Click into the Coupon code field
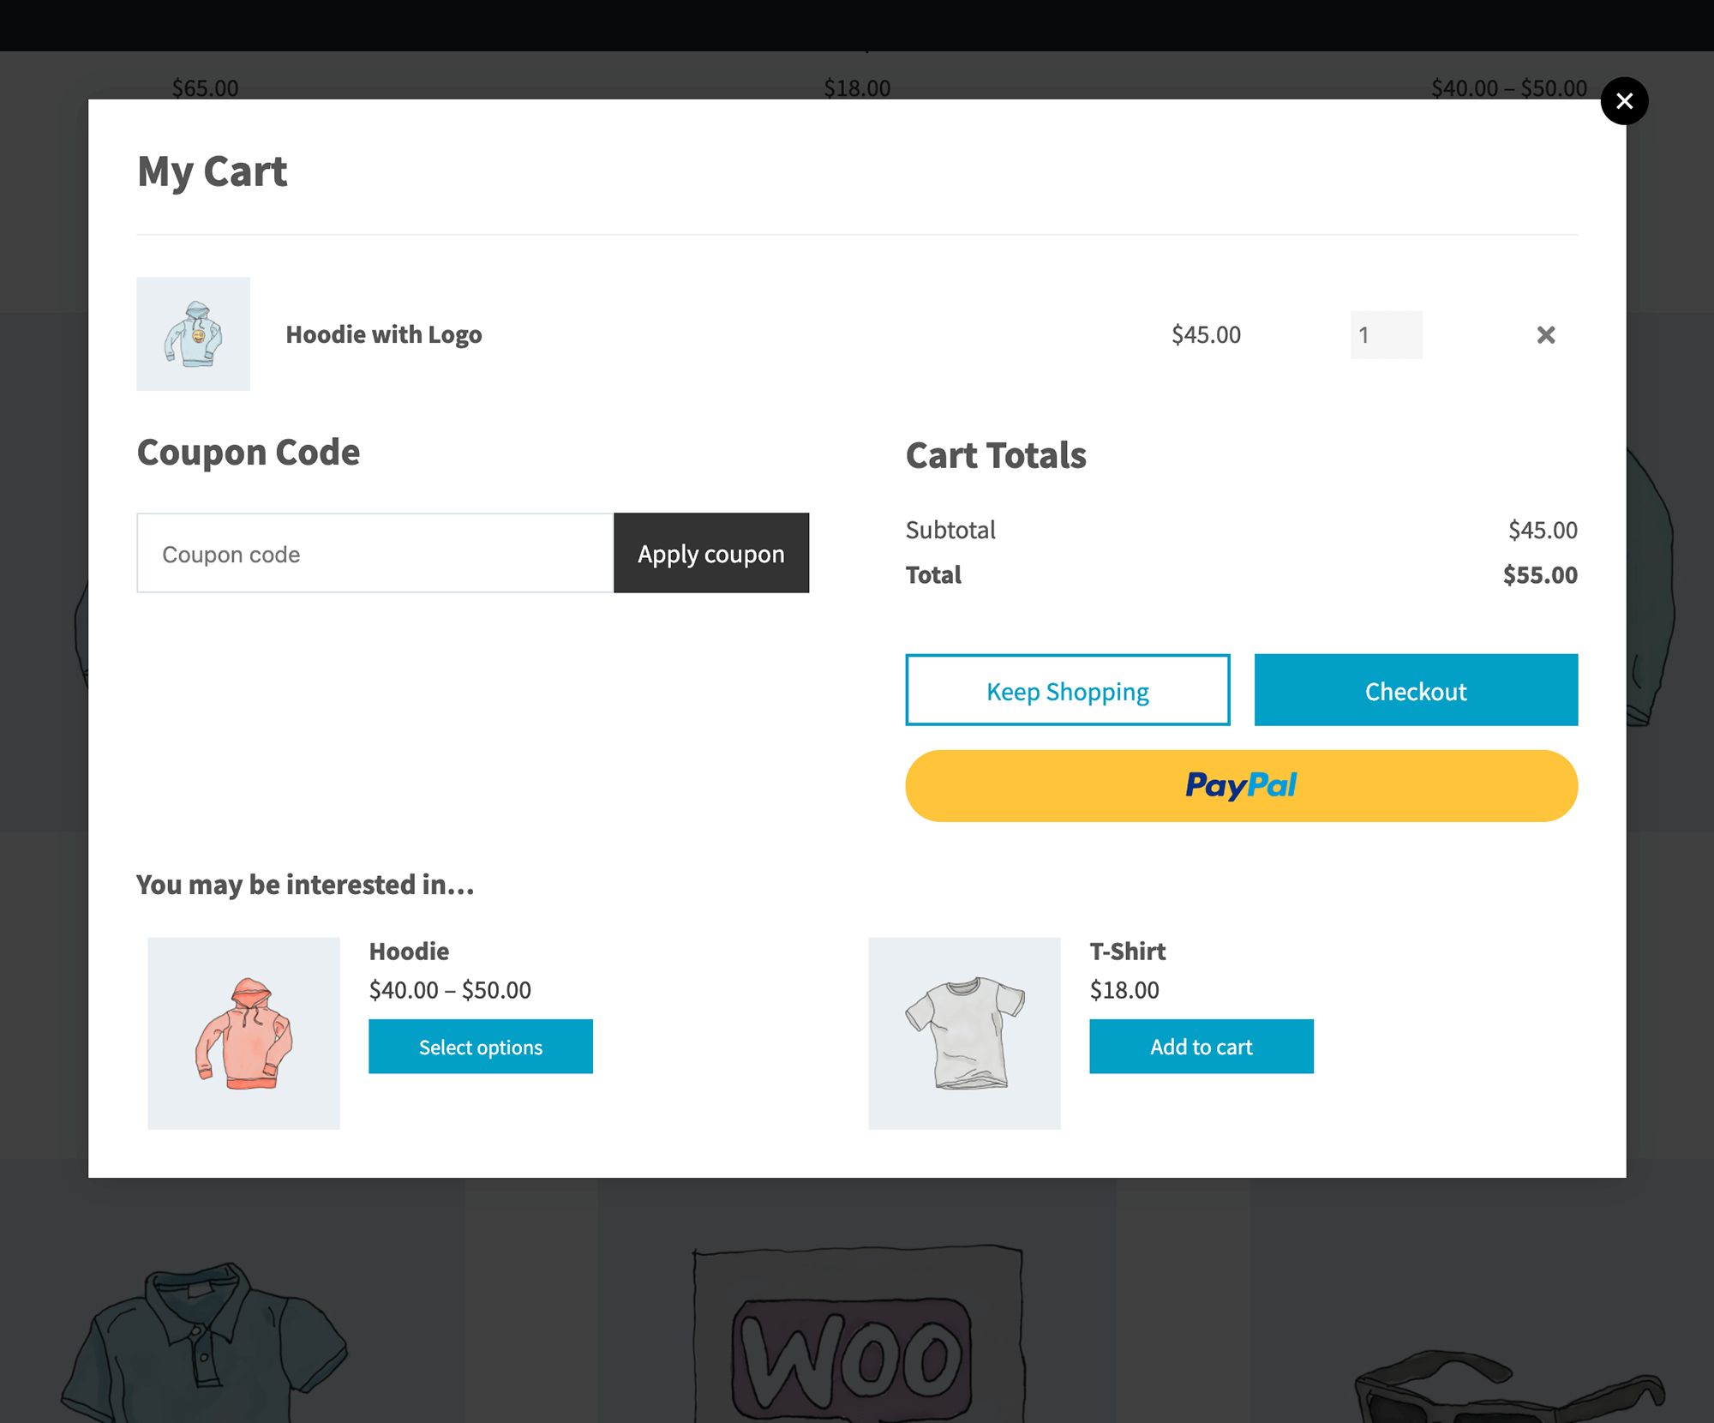This screenshot has width=1714, height=1423. pos(375,554)
